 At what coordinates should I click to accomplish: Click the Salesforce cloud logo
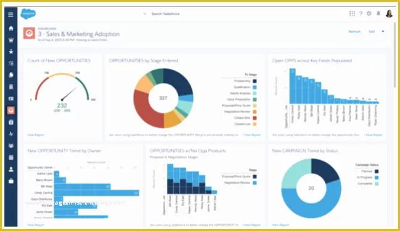point(28,14)
